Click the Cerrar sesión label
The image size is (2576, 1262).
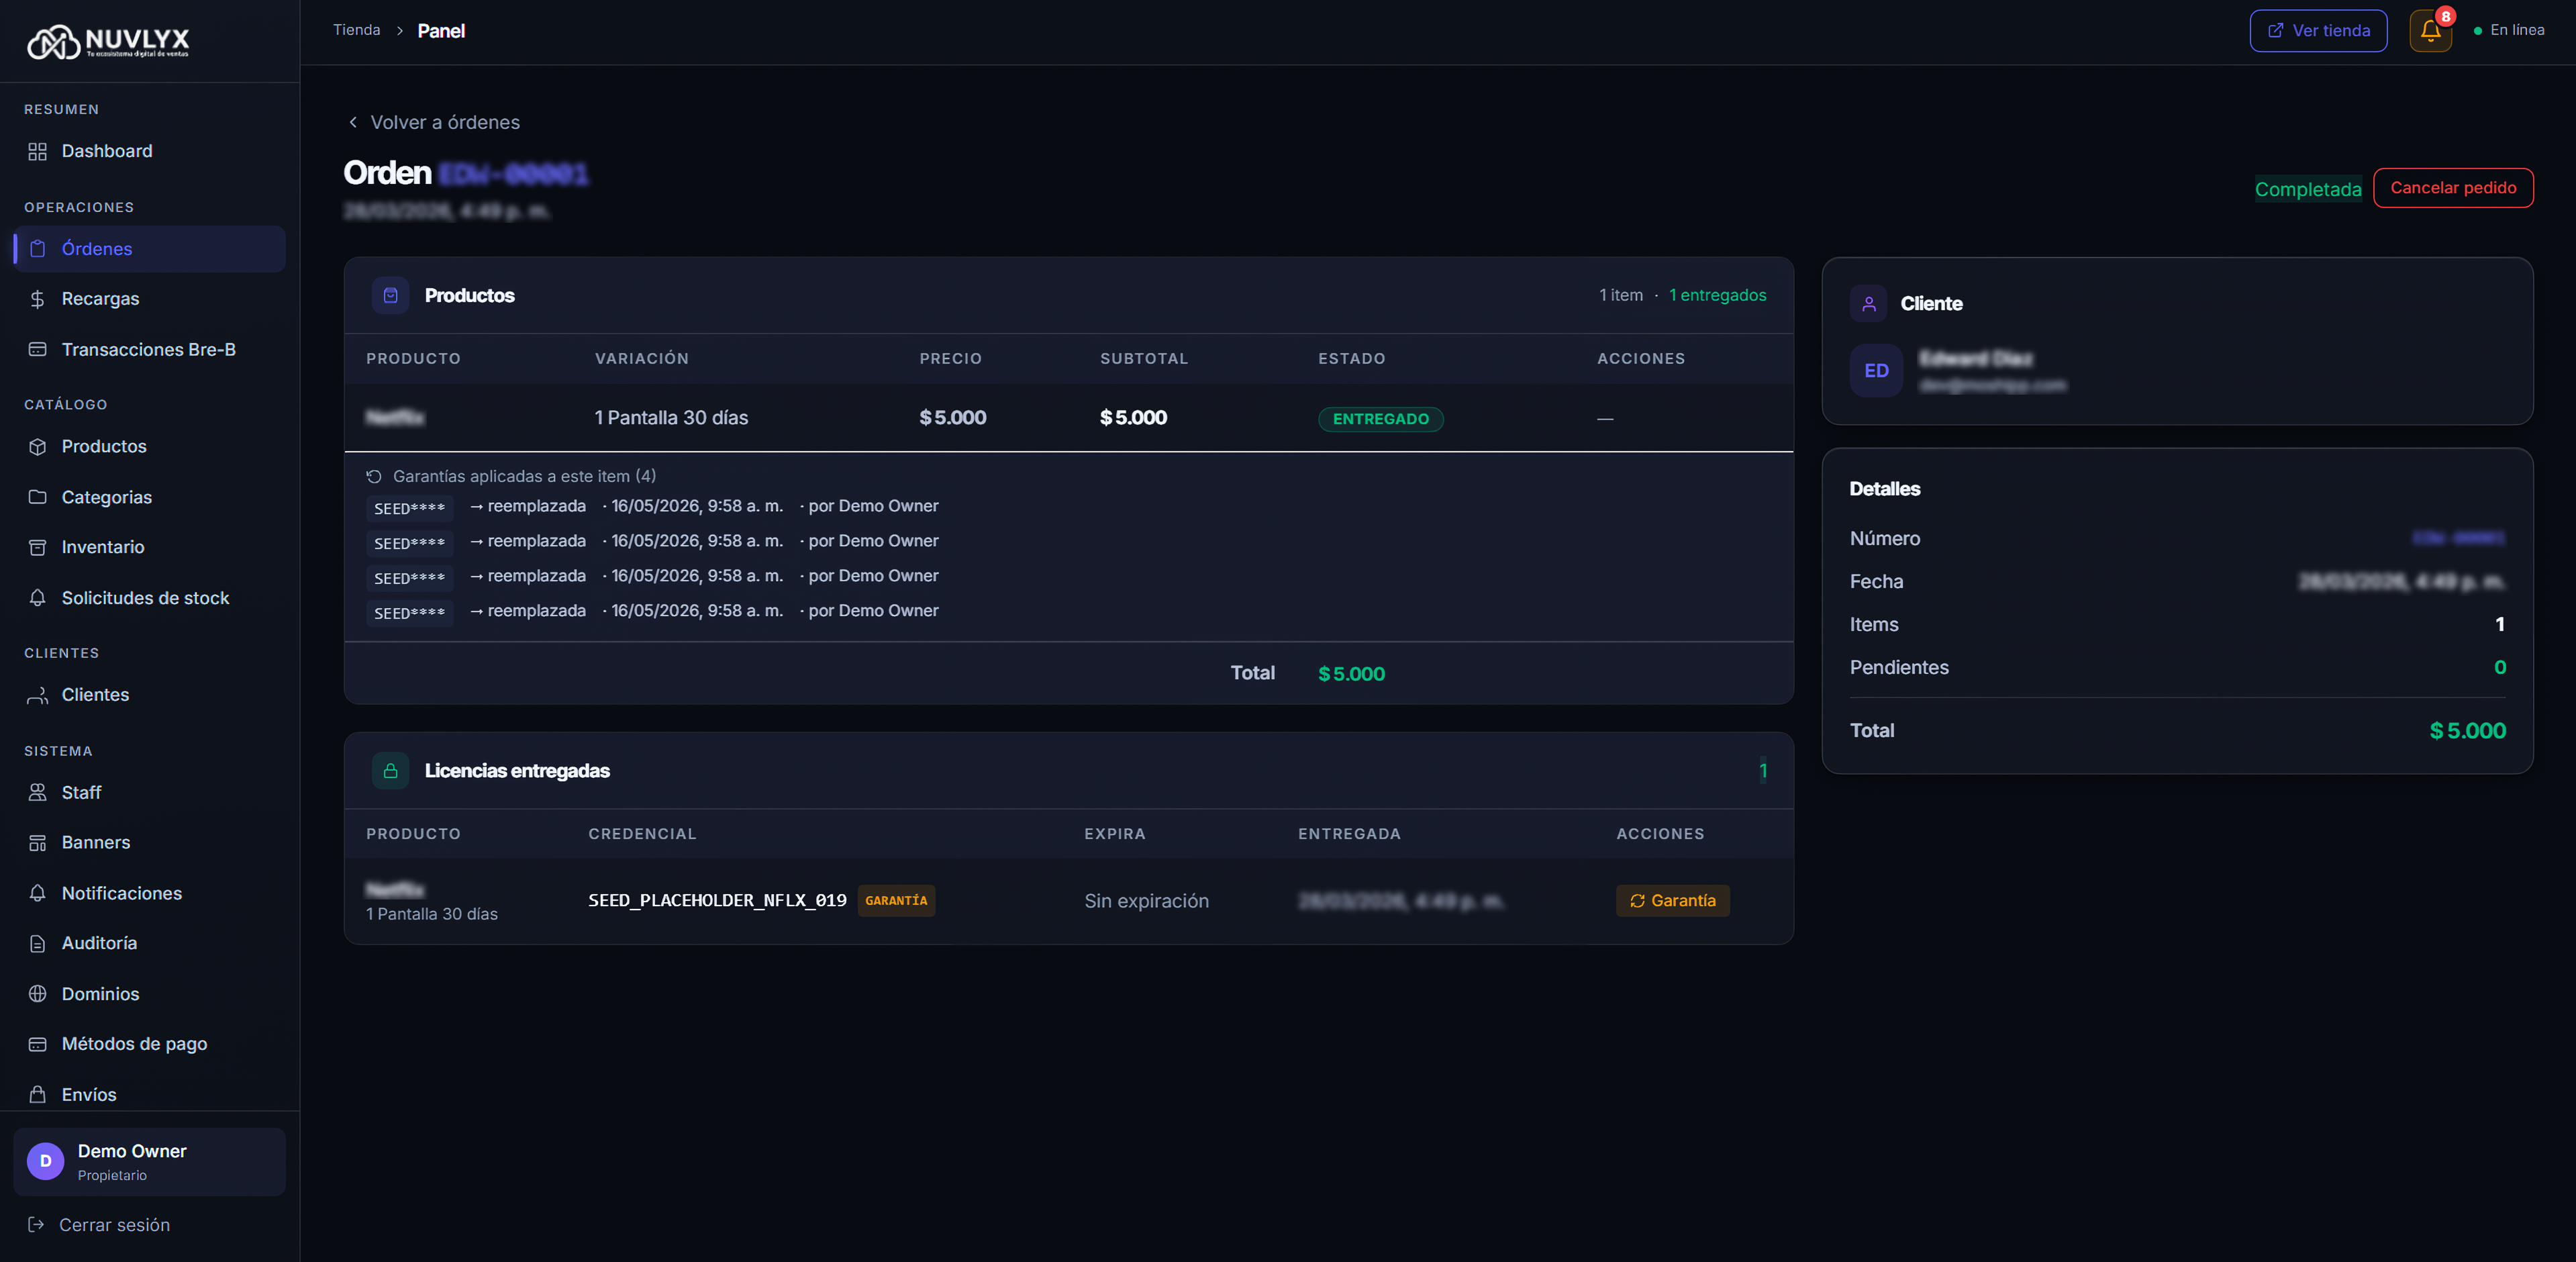point(114,1225)
